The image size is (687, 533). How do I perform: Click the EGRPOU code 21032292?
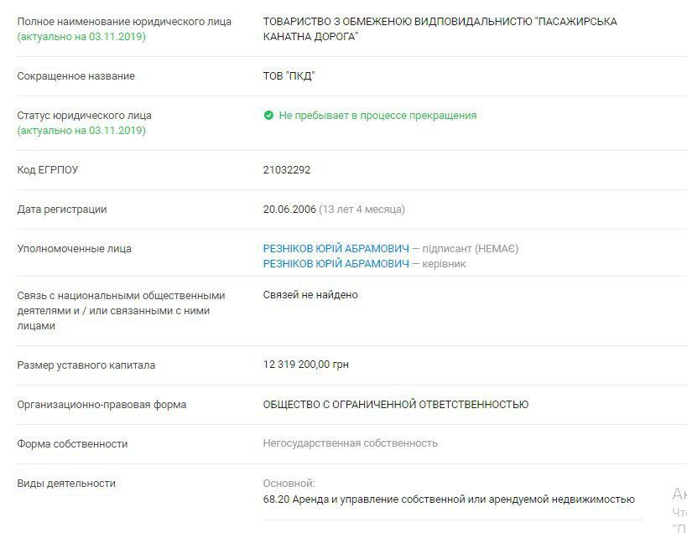(287, 170)
